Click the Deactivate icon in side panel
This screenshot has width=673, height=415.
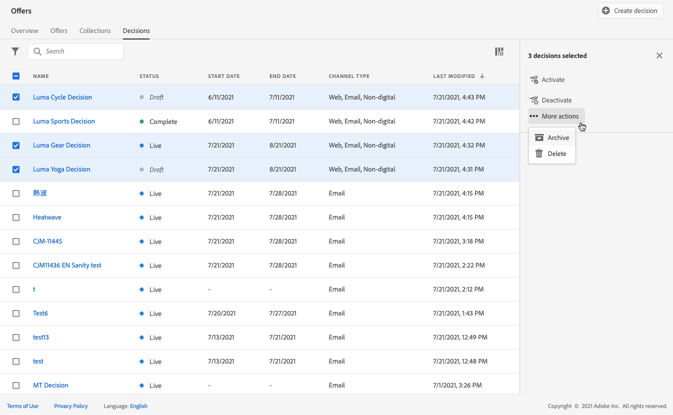coord(534,100)
